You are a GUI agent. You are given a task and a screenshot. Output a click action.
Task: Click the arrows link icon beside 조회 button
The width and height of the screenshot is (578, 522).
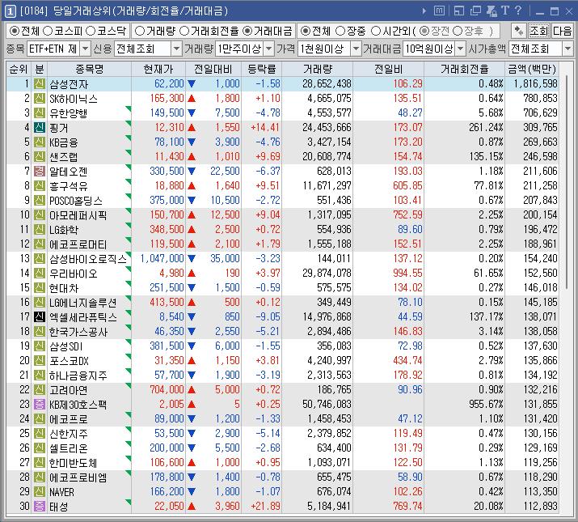coord(519,31)
